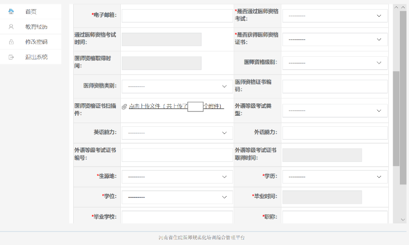
Task: Open 教育经历 menu item
Action: pos(31,27)
